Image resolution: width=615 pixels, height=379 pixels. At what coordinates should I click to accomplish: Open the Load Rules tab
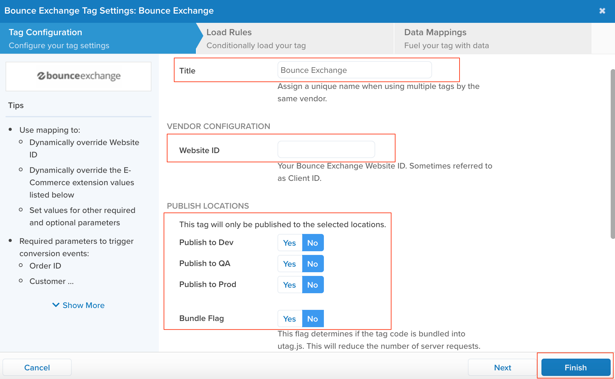click(x=295, y=38)
